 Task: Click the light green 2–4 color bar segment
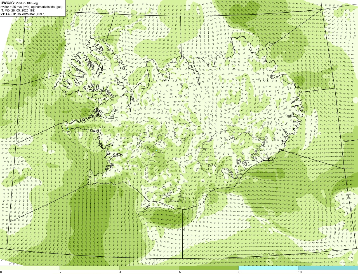coord(89,268)
